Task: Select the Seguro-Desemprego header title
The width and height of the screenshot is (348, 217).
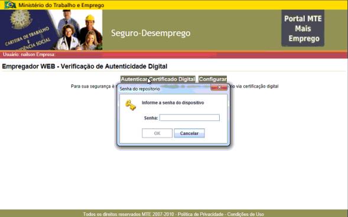Action: [x=151, y=33]
